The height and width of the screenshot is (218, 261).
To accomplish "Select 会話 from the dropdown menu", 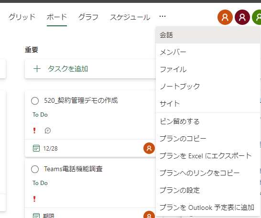I will click(208, 35).
